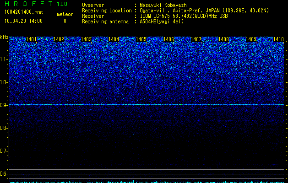Click the meteor count label
The width and height of the screenshot is (288, 183).
[65, 14]
